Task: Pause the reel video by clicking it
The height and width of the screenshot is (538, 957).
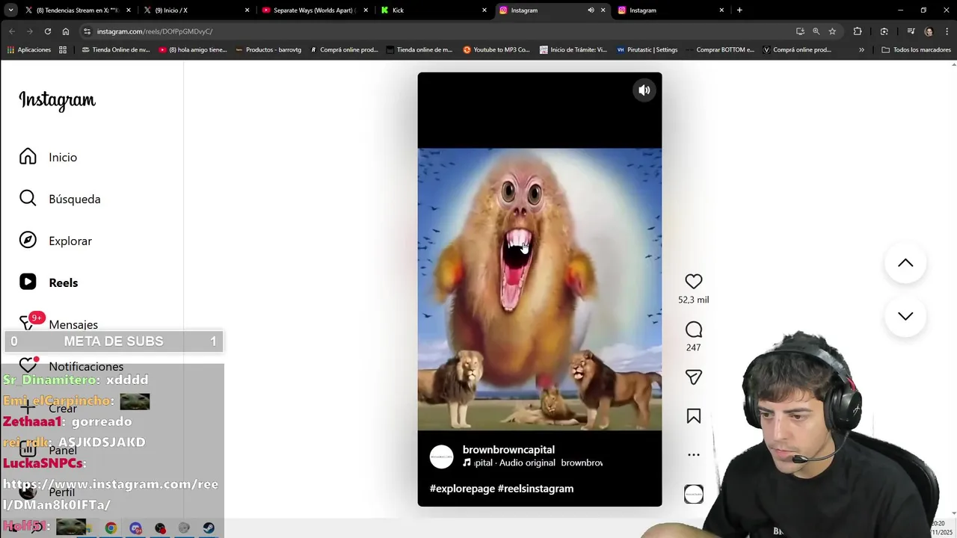Action: click(540, 289)
